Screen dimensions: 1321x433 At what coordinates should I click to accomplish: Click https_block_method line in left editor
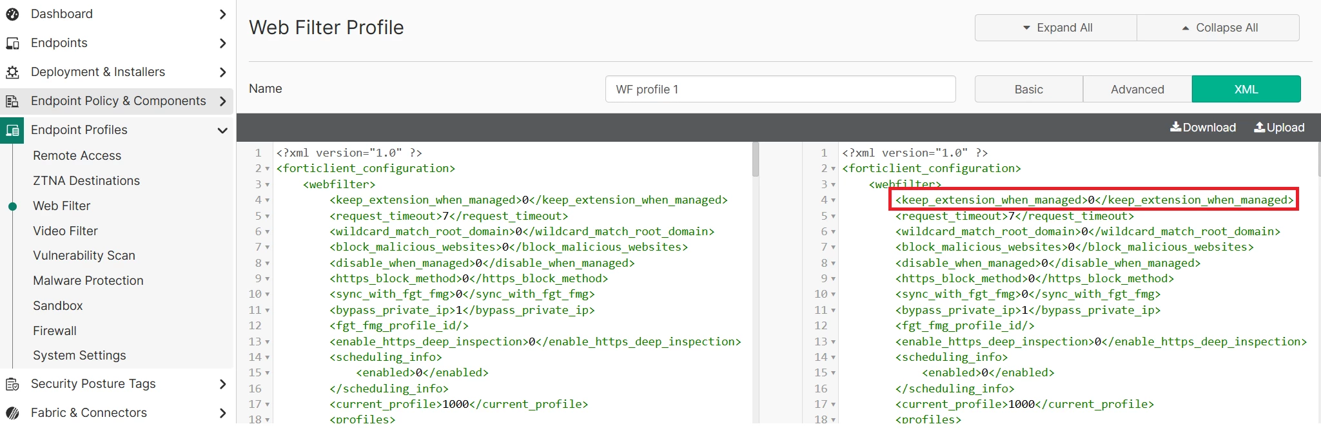(x=469, y=279)
